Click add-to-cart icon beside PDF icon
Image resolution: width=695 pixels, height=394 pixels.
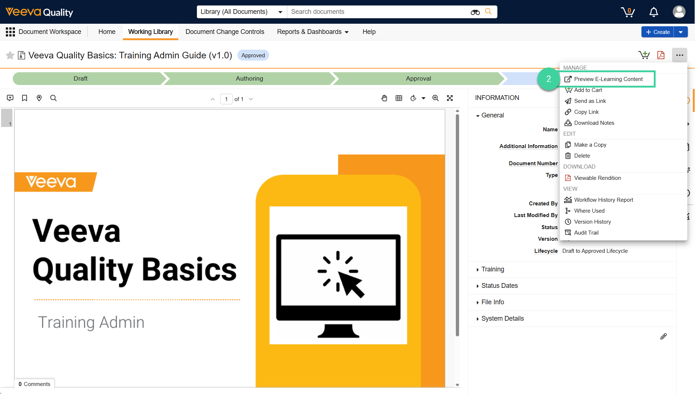tap(644, 55)
